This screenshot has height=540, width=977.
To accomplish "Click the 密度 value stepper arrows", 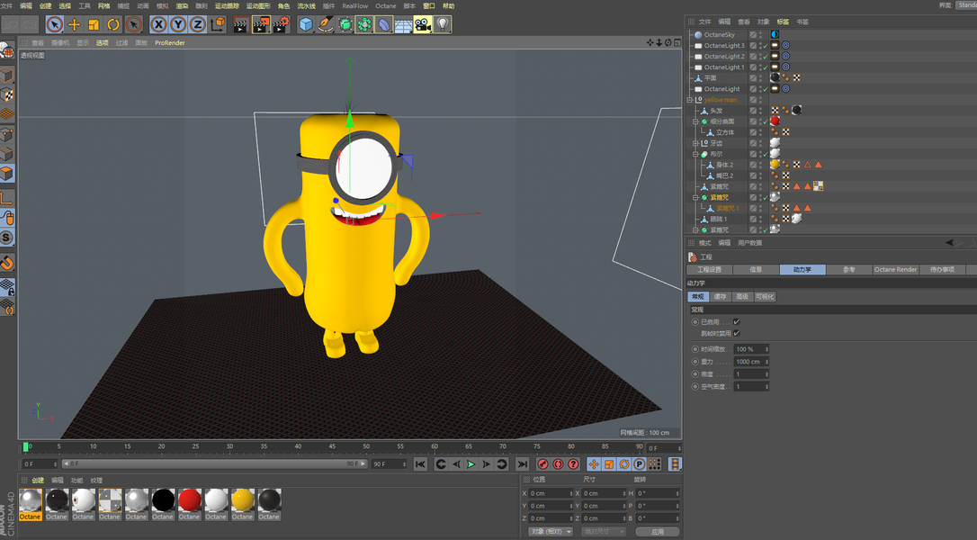I will point(766,374).
